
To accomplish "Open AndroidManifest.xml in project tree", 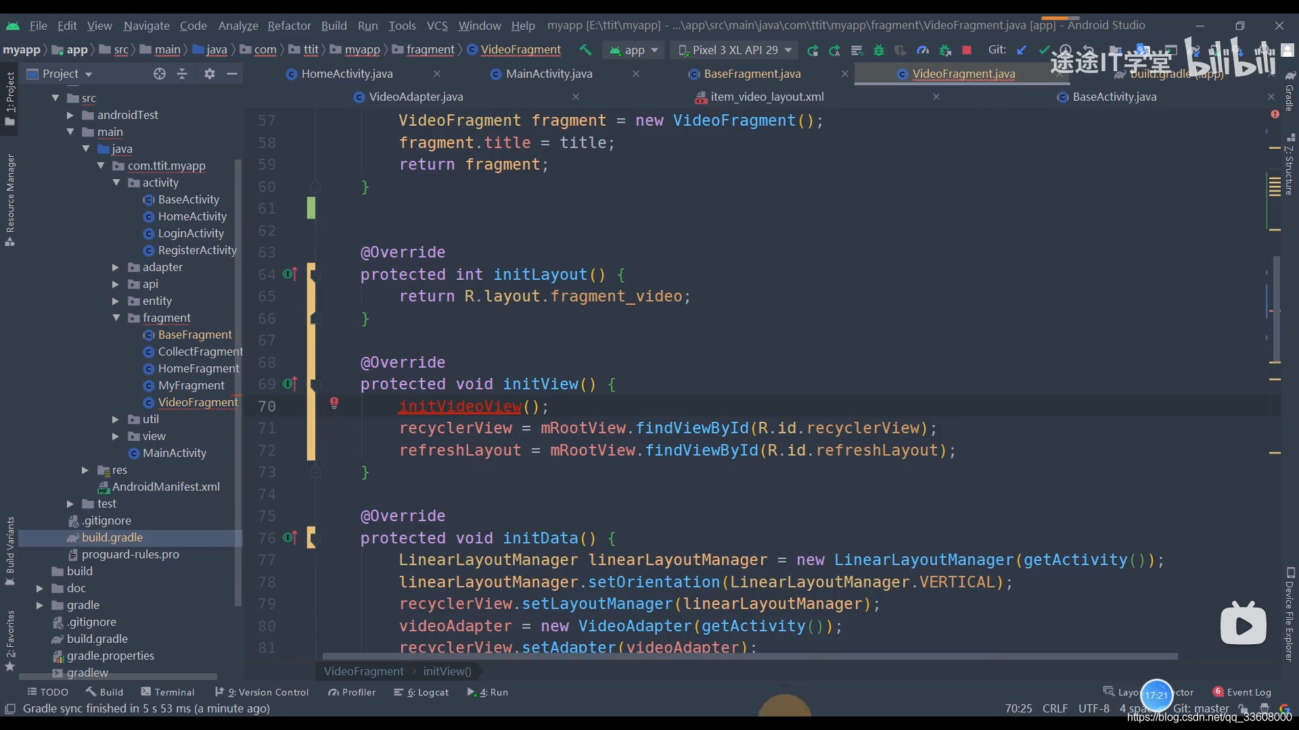I will (x=165, y=487).
